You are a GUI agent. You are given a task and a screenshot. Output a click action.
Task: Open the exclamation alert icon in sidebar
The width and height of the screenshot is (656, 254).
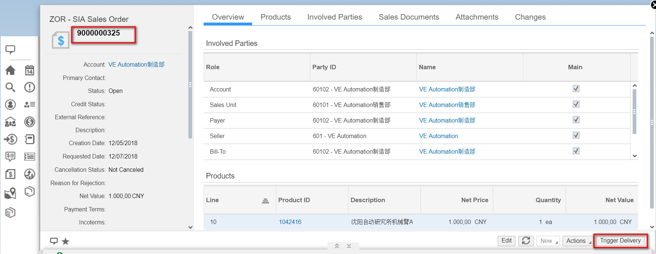point(30,87)
